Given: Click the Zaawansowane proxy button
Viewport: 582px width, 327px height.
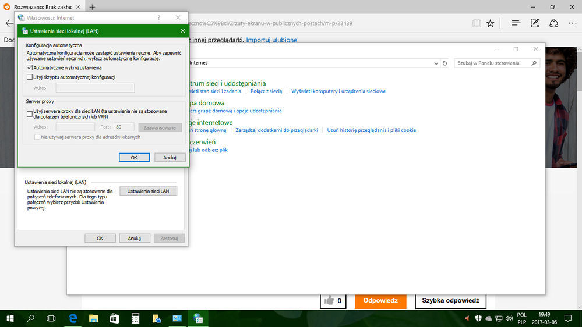Looking at the screenshot, I should [160, 127].
